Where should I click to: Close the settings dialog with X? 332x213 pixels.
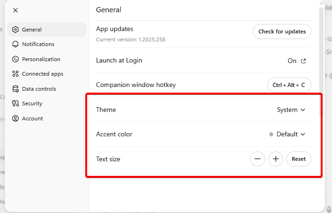(x=16, y=10)
